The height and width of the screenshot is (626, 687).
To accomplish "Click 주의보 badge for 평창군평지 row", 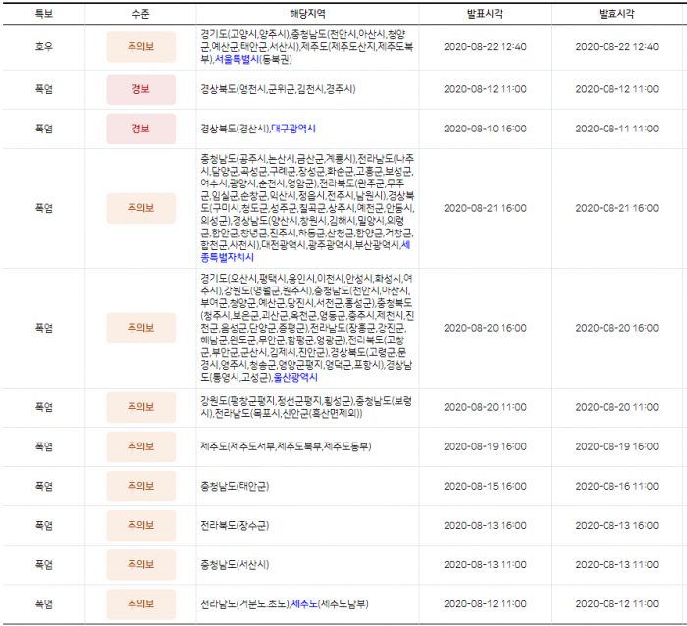I will (140, 407).
